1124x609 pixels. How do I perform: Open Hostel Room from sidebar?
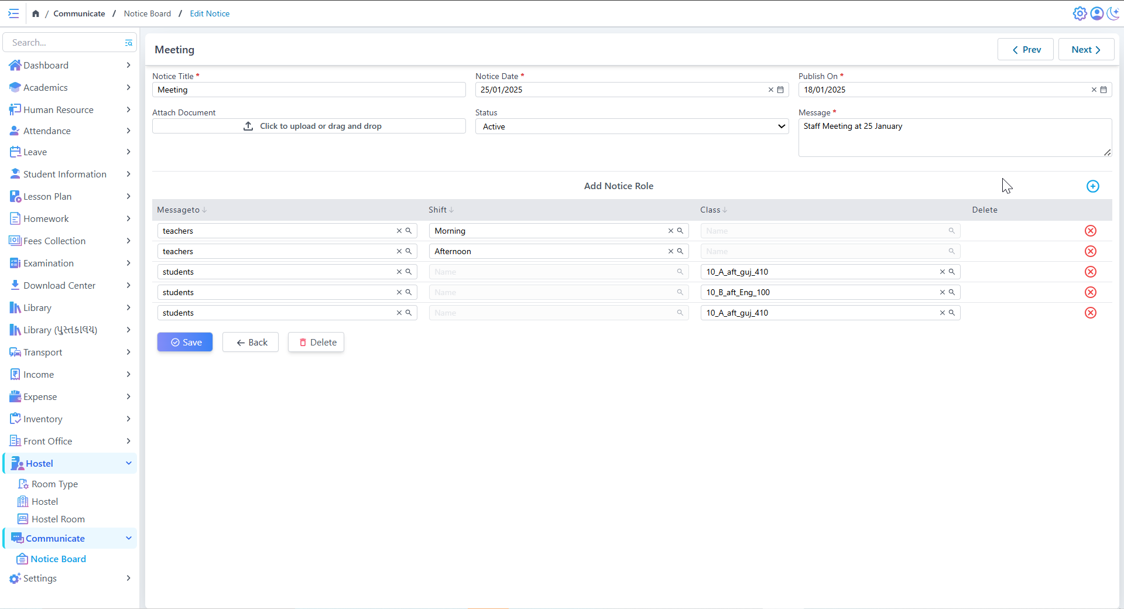(58, 519)
